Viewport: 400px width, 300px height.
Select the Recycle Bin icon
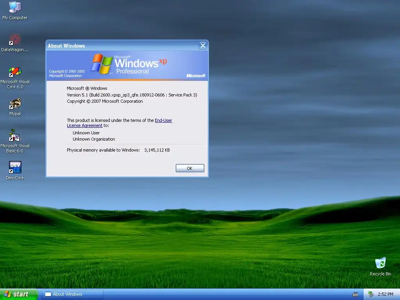[x=380, y=266]
